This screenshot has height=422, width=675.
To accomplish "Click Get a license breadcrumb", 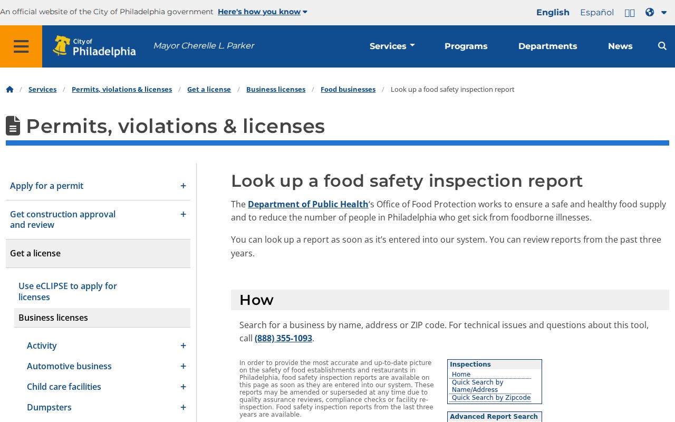I will 209,89.
